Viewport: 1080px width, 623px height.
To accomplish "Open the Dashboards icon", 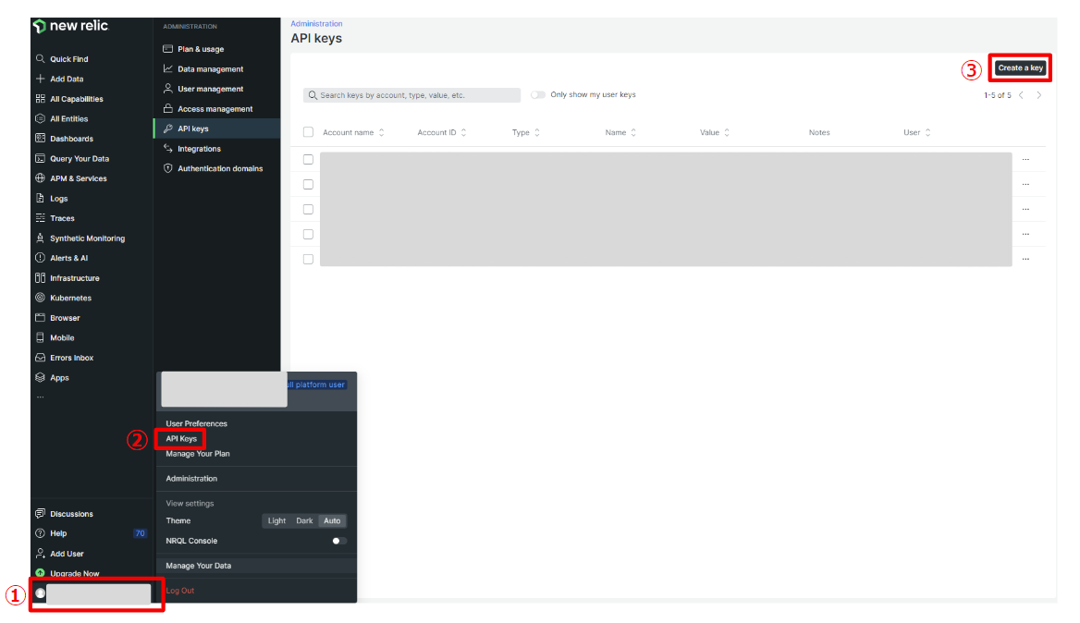I will 40,139.
